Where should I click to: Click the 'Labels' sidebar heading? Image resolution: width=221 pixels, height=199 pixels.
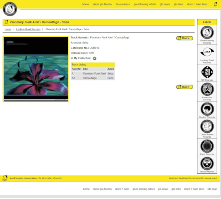pyautogui.click(x=207, y=22)
